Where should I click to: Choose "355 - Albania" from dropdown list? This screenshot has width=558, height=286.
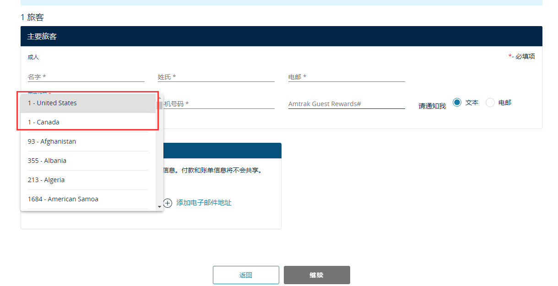click(88, 161)
